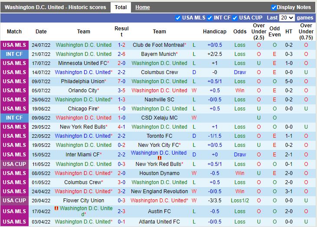The height and width of the screenshot is (227, 317).
Task: Click USA CUP league label on 11/05/22 row
Action: [x=14, y=164]
